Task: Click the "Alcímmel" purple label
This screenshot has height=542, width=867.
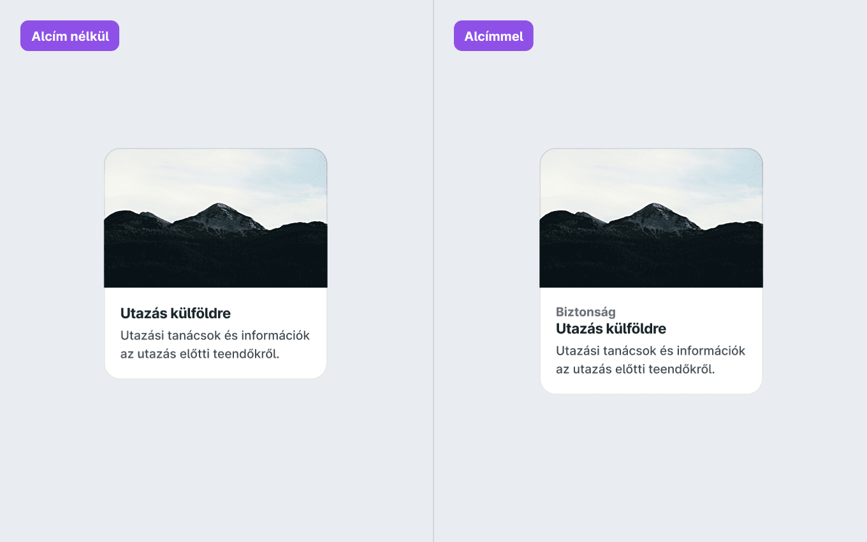Action: (493, 36)
